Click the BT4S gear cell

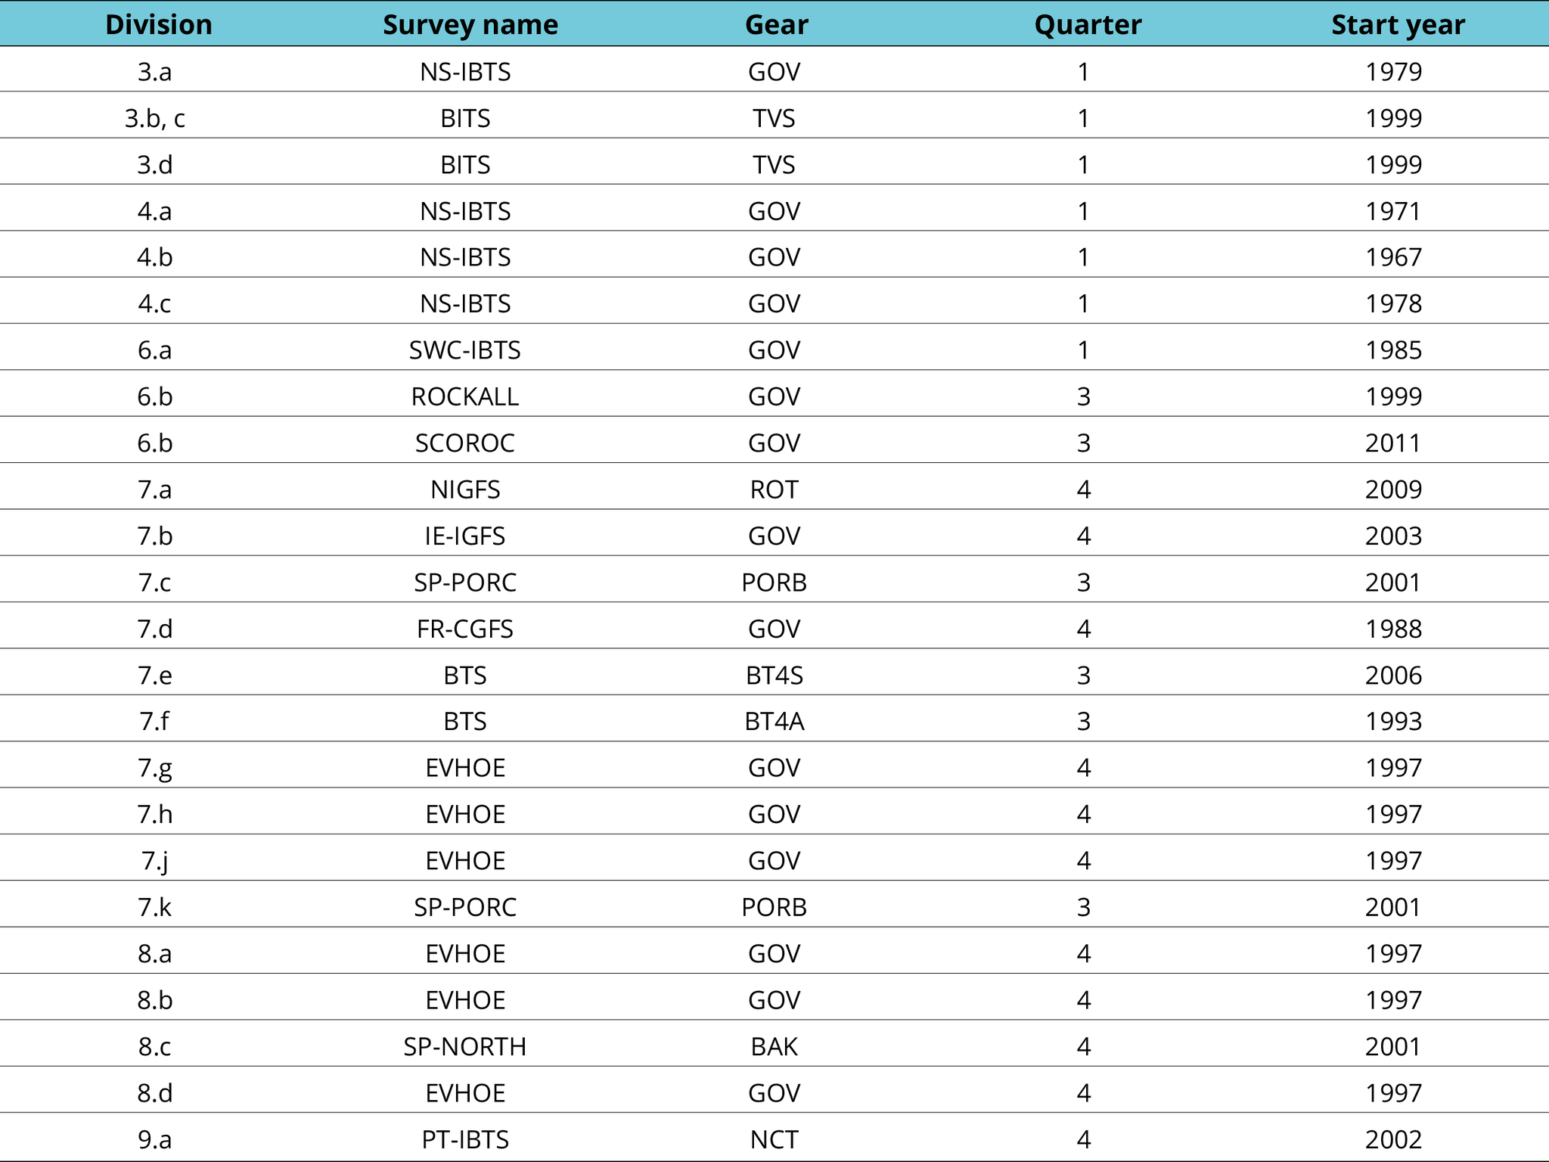774,676
